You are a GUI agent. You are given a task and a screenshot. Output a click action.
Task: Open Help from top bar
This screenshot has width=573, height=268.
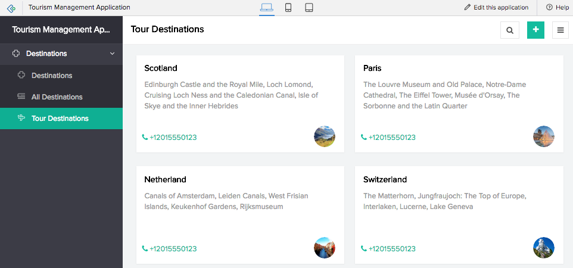556,8
